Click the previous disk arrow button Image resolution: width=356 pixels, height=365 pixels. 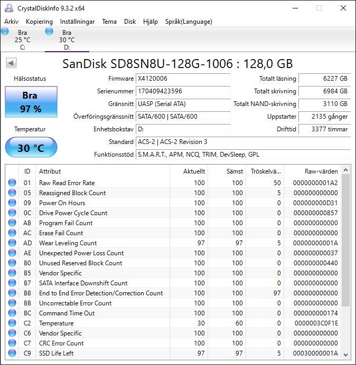pos(11,63)
